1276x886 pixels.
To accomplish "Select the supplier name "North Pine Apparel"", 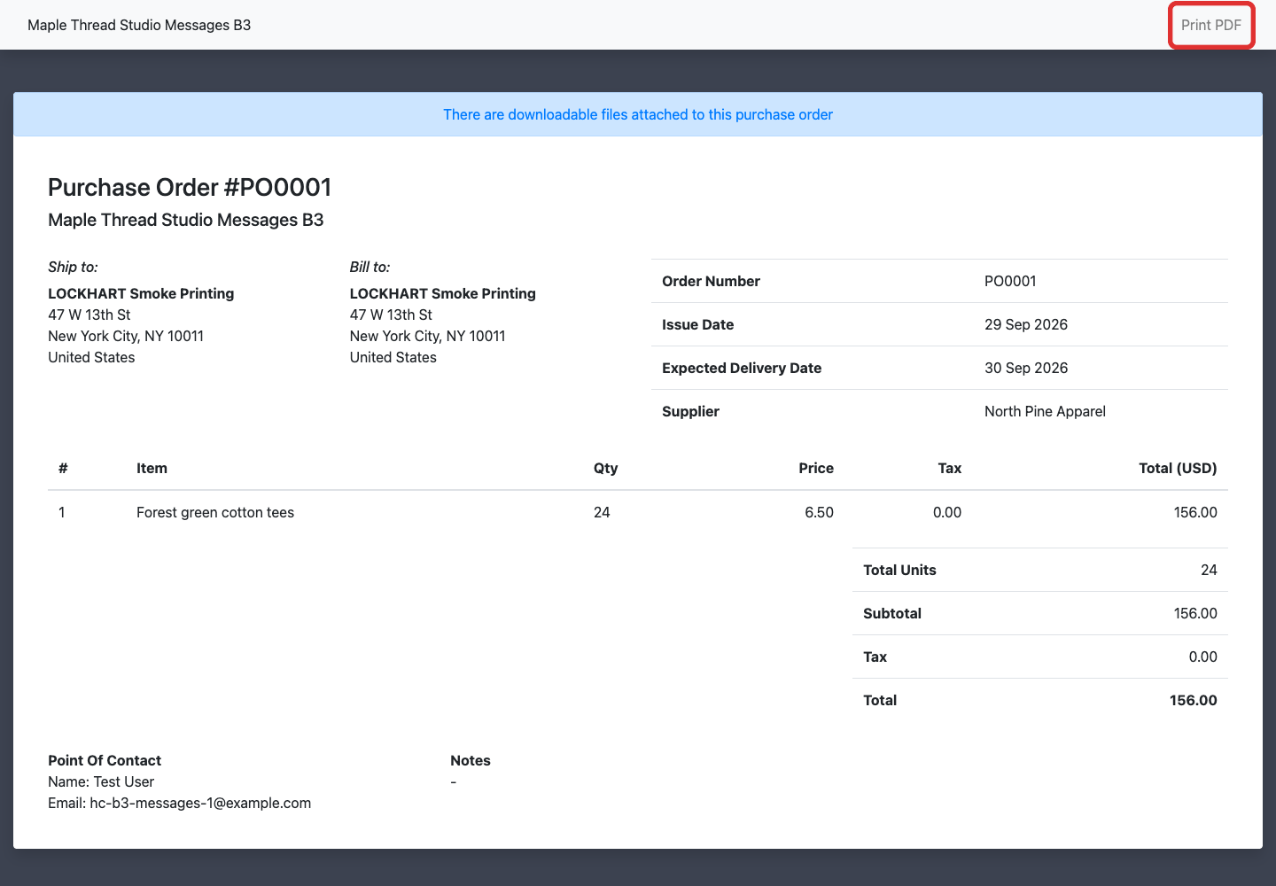I will [x=1045, y=411].
